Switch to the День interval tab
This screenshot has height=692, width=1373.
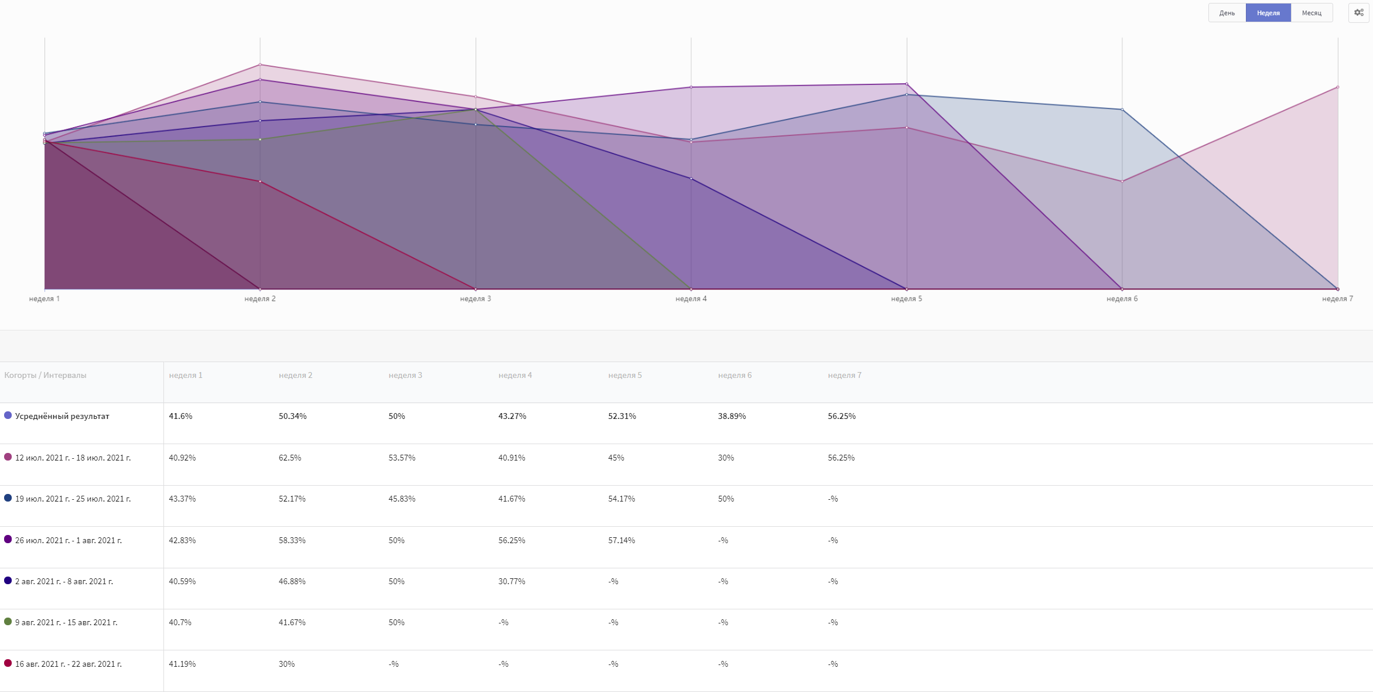[x=1227, y=13]
